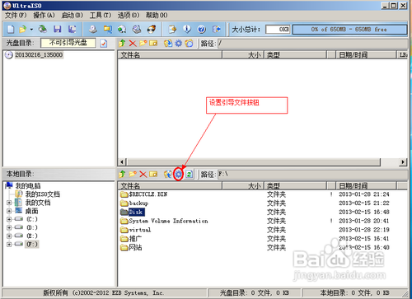Click the blue Info (i) icon
The image size is (412, 299).
coord(187,29)
